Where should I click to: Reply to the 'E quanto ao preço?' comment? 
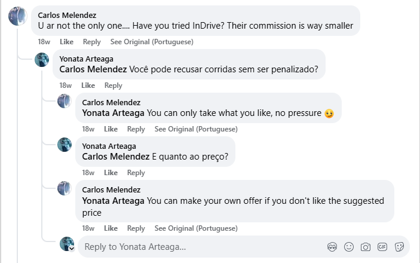(x=136, y=173)
